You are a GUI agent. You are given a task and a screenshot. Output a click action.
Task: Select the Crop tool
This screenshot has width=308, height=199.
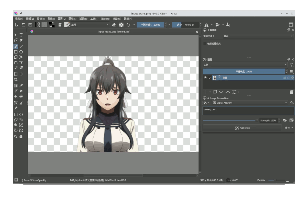point(16,79)
